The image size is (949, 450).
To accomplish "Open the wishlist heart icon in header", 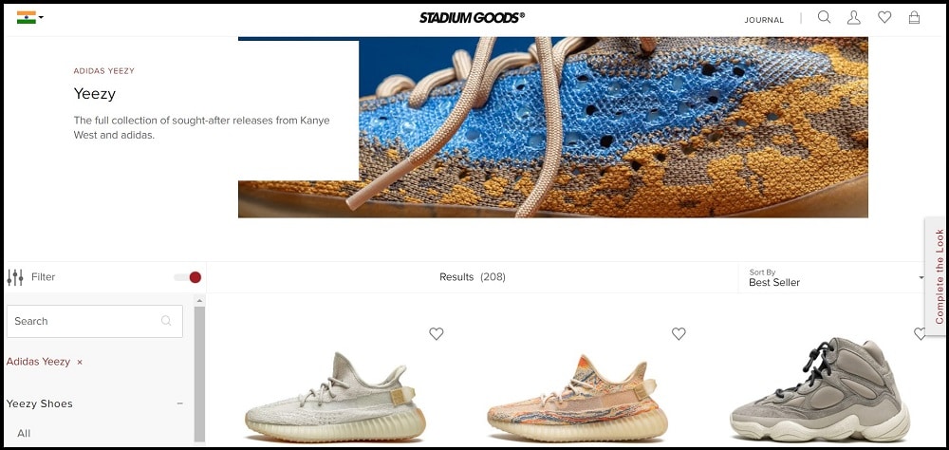I will coord(884,18).
